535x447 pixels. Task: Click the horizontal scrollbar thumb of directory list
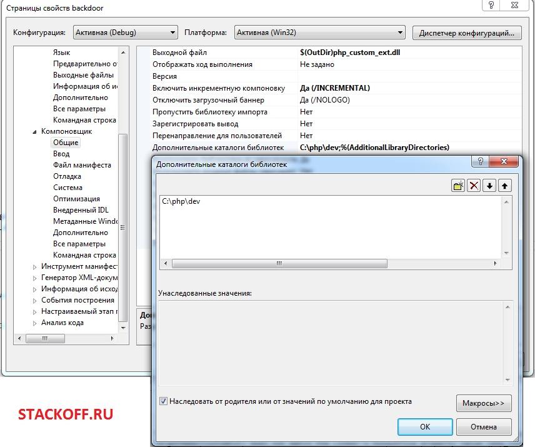click(279, 263)
